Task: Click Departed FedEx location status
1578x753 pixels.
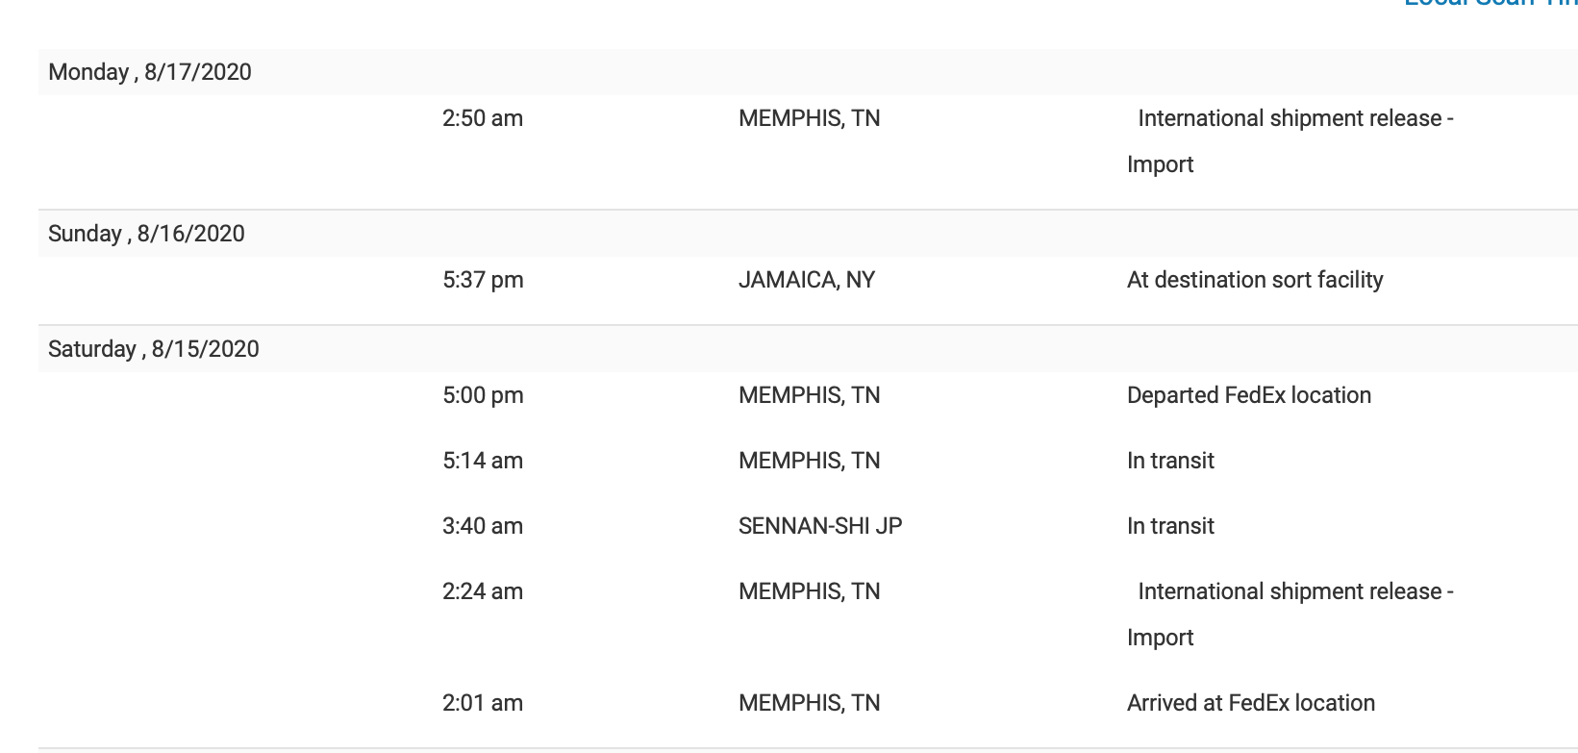Action: pyautogui.click(x=1249, y=395)
